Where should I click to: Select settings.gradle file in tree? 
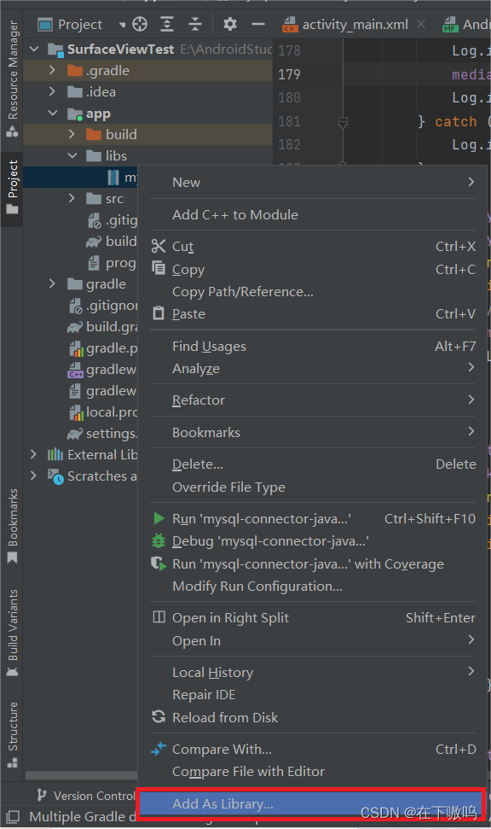click(102, 434)
